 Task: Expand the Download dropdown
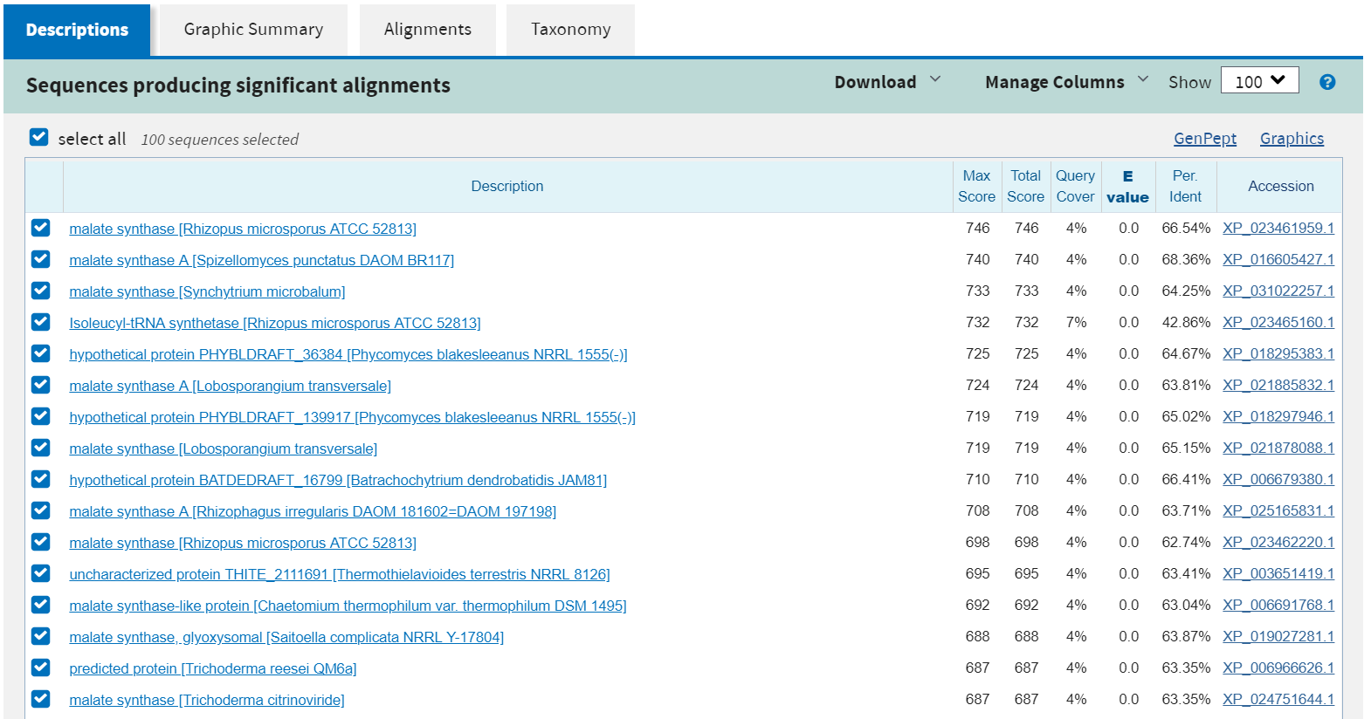click(887, 82)
